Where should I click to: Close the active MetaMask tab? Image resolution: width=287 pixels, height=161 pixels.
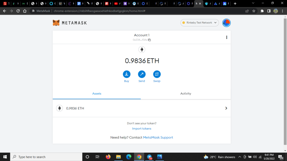coord(200,3)
